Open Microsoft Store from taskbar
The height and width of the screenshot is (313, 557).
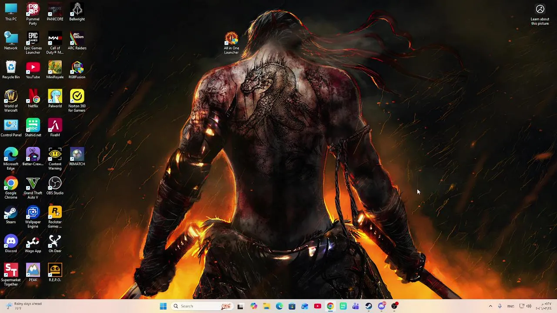[x=292, y=306]
